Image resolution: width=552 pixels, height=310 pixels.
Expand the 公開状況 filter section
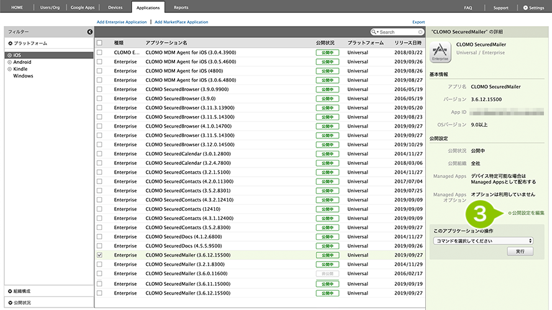tap(10, 303)
